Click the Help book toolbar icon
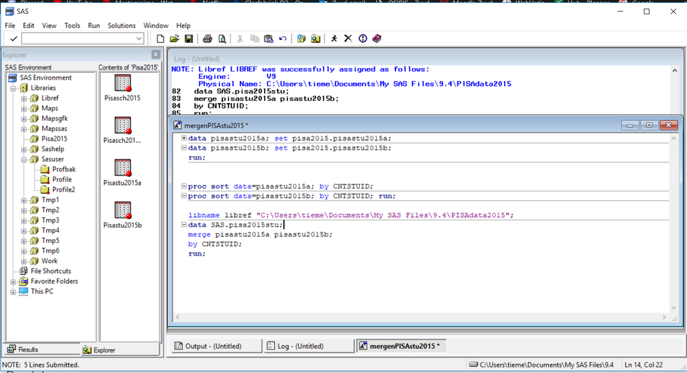Viewport: 687px width, 373px height. pyautogui.click(x=377, y=39)
